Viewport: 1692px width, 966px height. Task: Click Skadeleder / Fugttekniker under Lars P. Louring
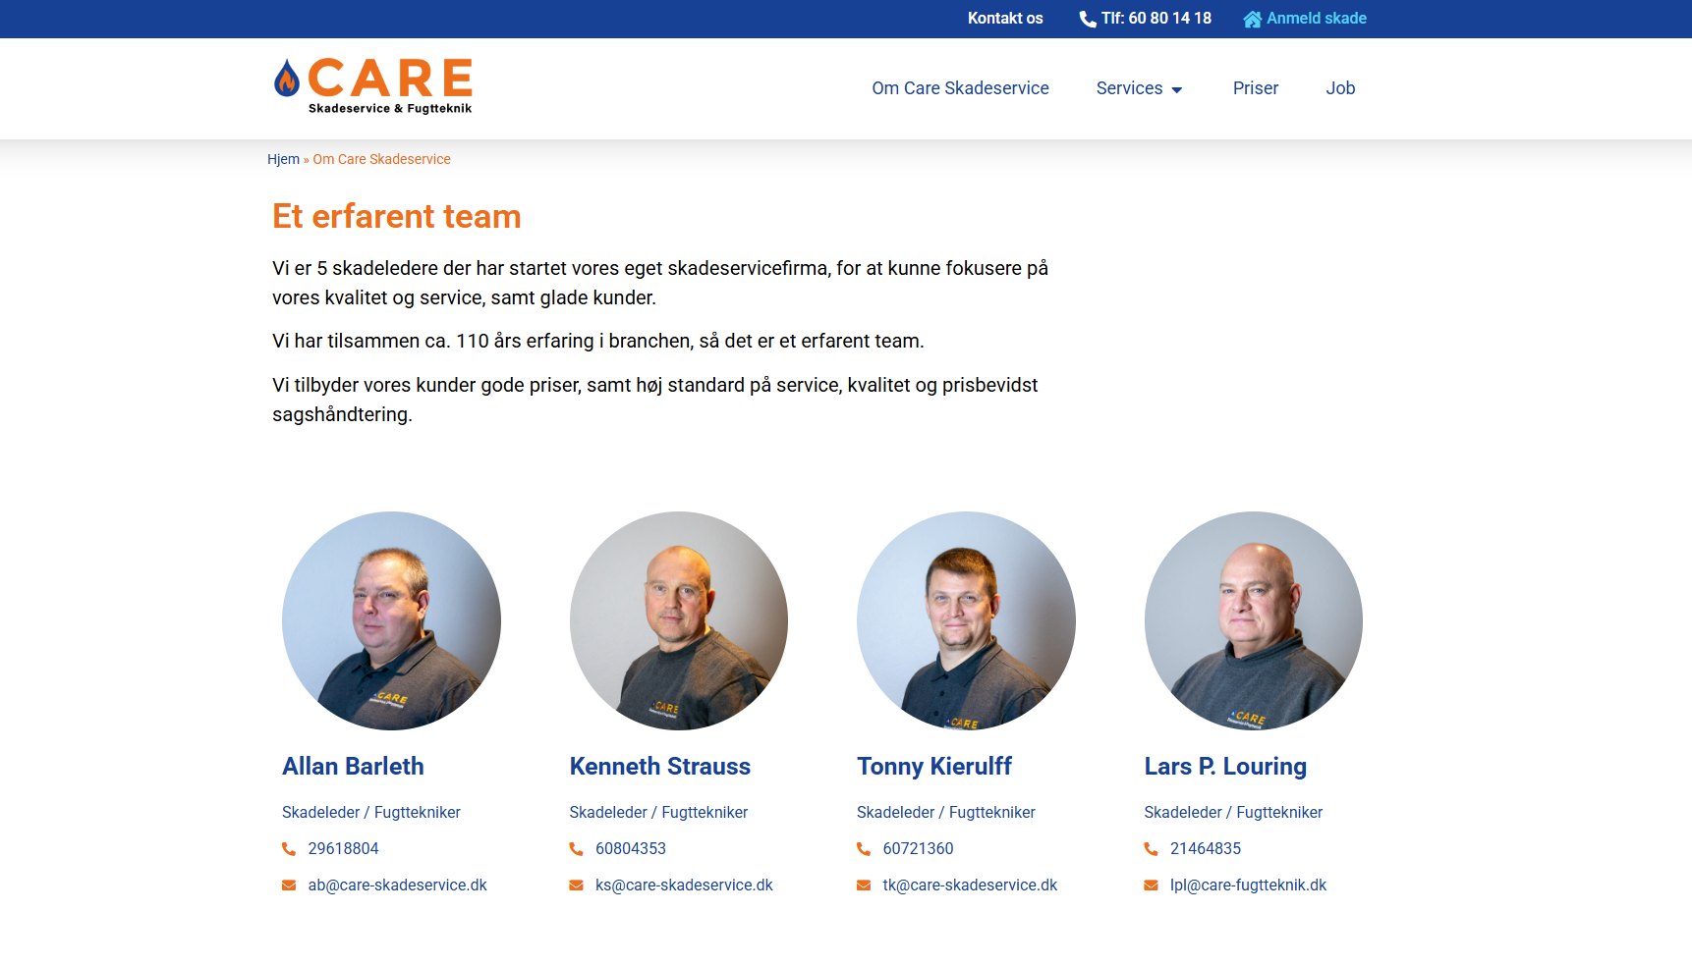(1233, 813)
